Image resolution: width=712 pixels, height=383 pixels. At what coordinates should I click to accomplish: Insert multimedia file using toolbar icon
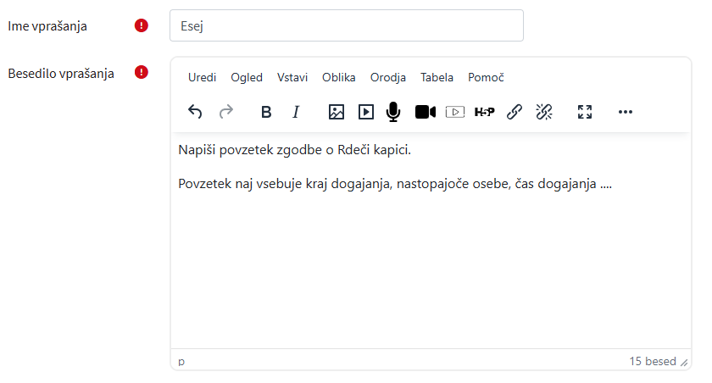(365, 112)
